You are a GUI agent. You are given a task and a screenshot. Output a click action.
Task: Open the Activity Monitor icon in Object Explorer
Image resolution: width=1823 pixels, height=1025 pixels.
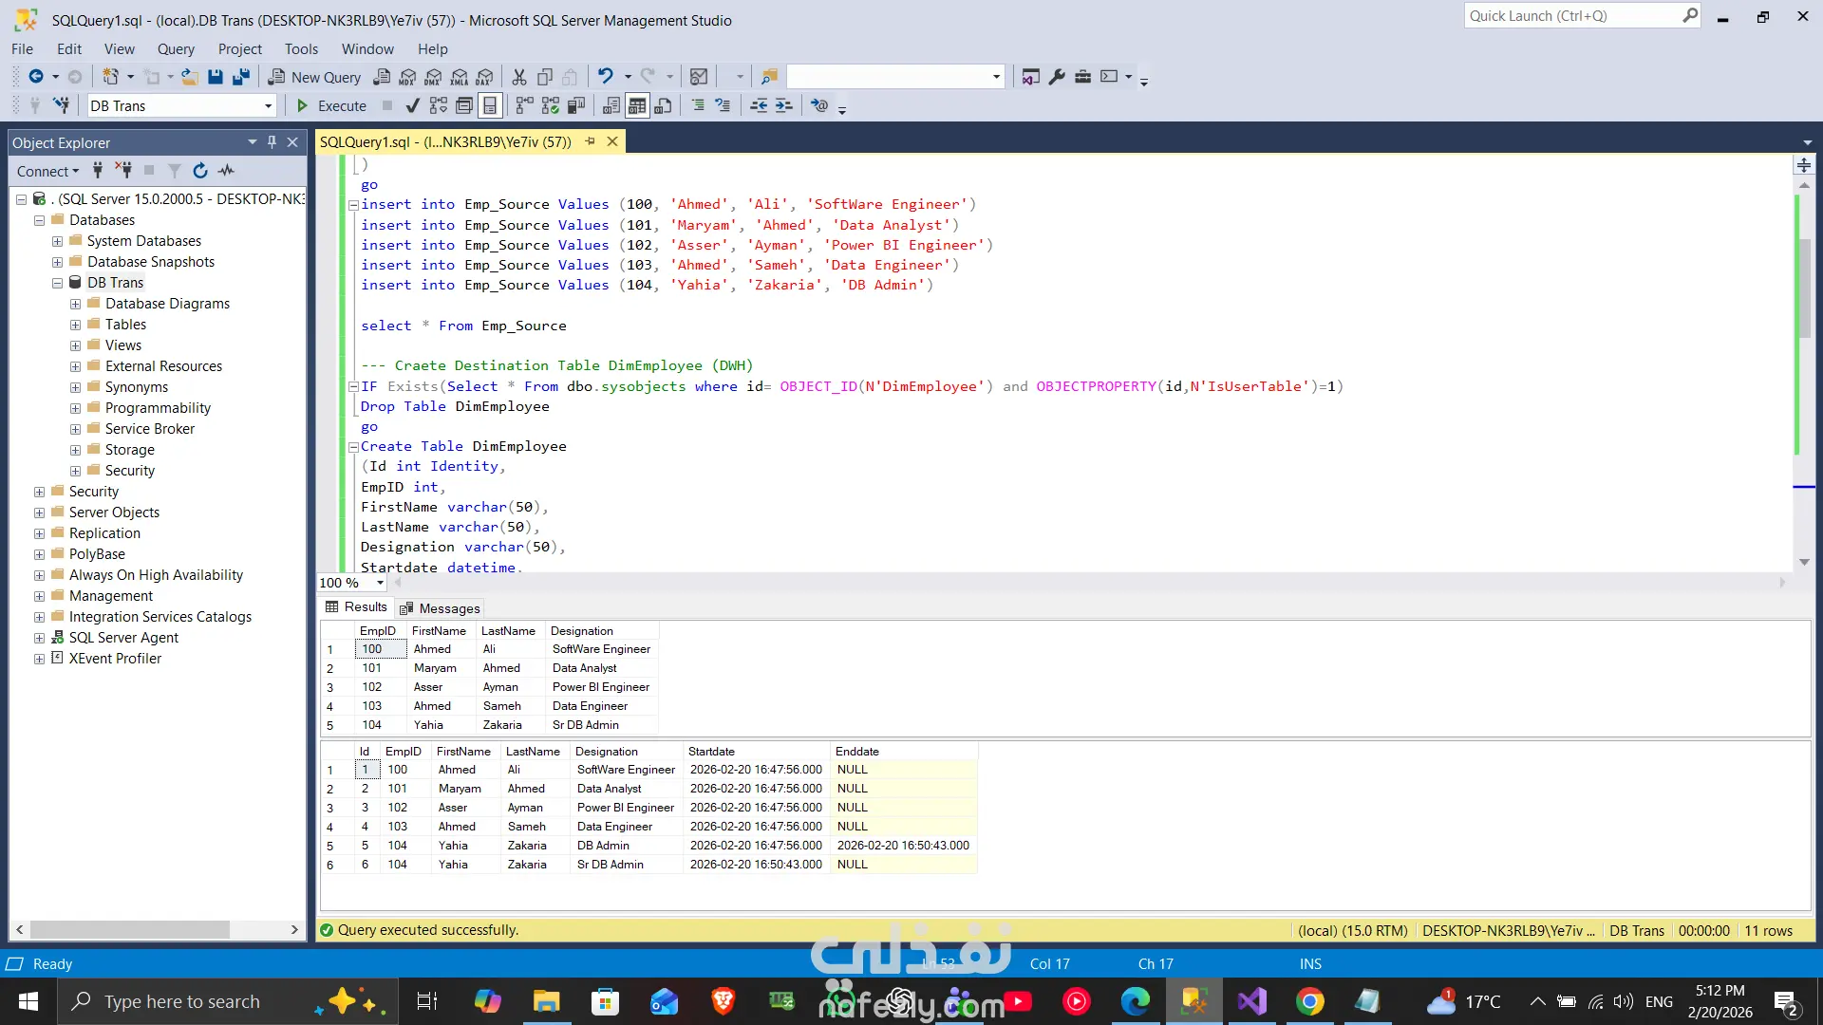click(226, 171)
